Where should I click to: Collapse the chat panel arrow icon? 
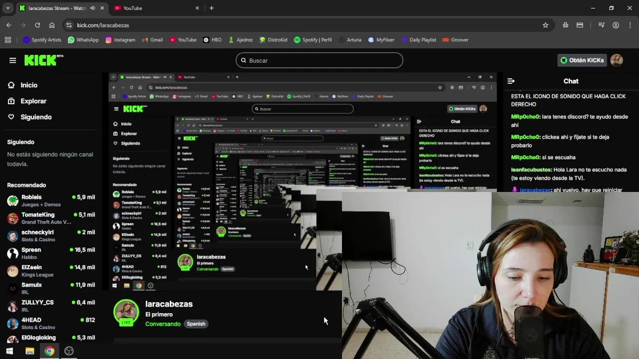point(511,81)
